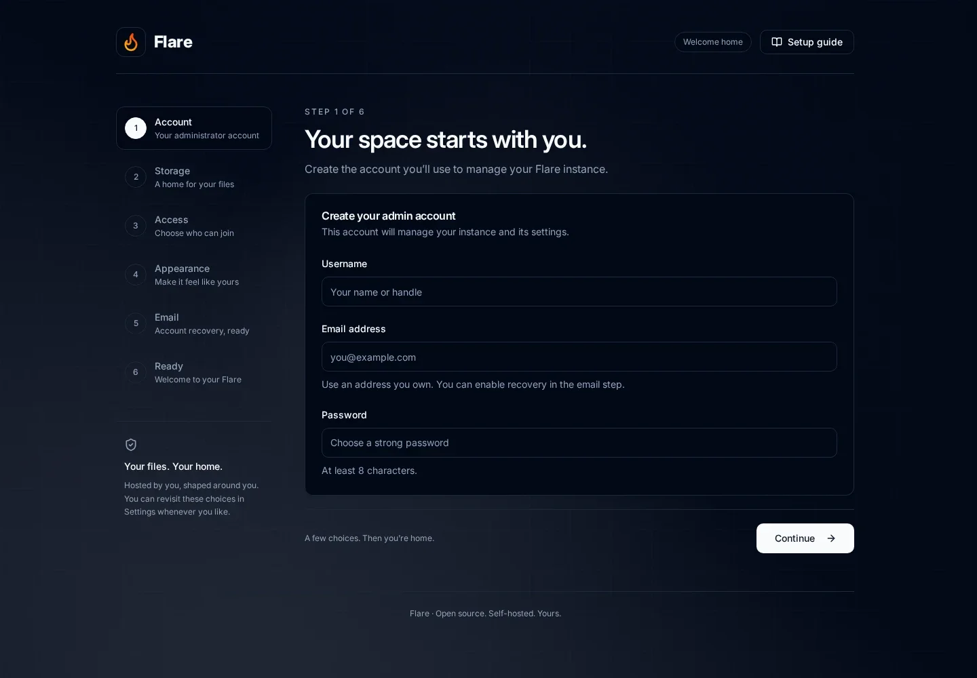Click the 'Use an address you own' hint
The height and width of the screenshot is (678, 977).
tap(473, 384)
